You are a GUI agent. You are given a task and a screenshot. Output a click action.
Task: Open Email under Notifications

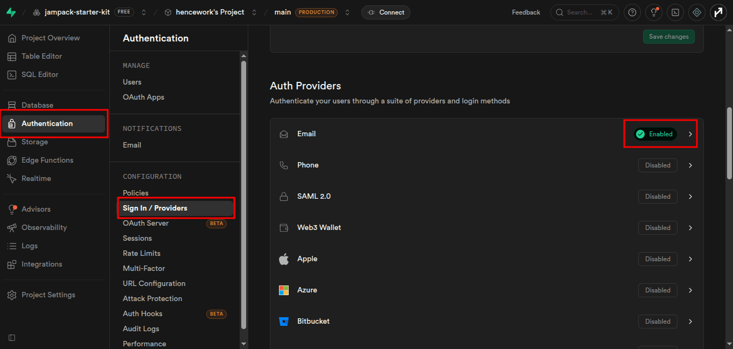pos(132,145)
